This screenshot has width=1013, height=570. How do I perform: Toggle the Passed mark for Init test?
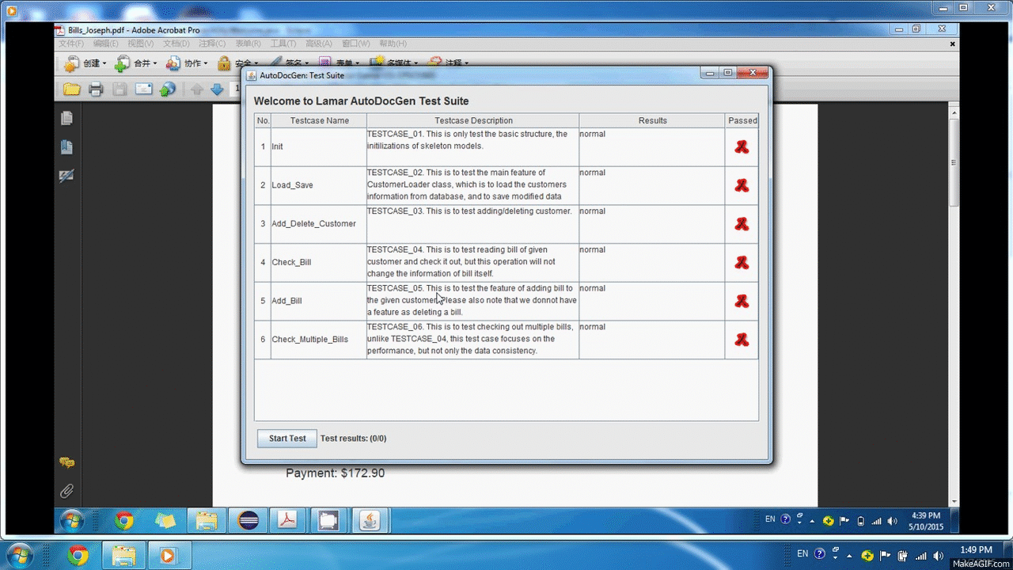(x=741, y=146)
